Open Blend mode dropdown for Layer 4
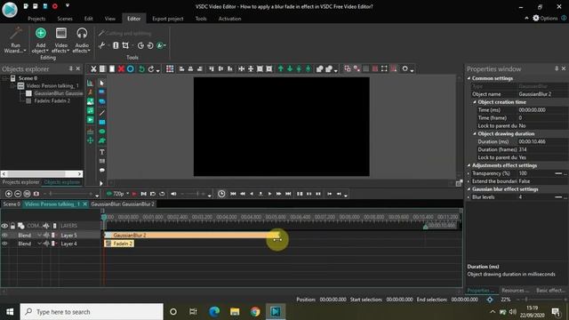Viewport: 569px width, 320px height. pyautogui.click(x=39, y=244)
